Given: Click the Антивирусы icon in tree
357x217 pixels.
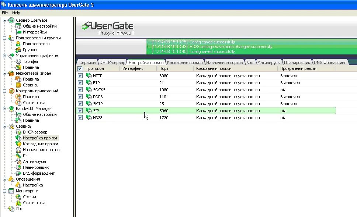Looking at the screenshot, I should 18,161.
